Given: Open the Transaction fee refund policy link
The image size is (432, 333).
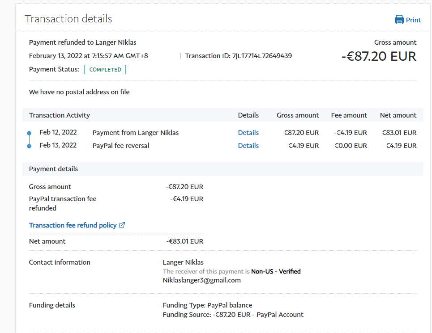Looking at the screenshot, I should point(73,225).
